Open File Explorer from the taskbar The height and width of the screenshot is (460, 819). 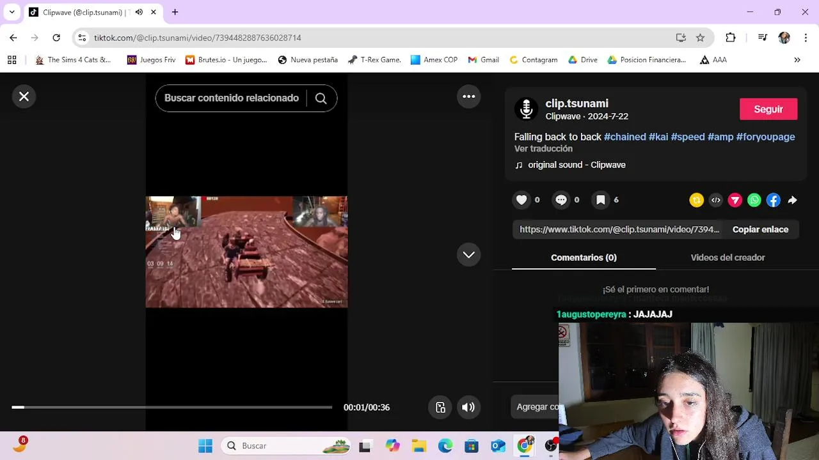pos(419,446)
